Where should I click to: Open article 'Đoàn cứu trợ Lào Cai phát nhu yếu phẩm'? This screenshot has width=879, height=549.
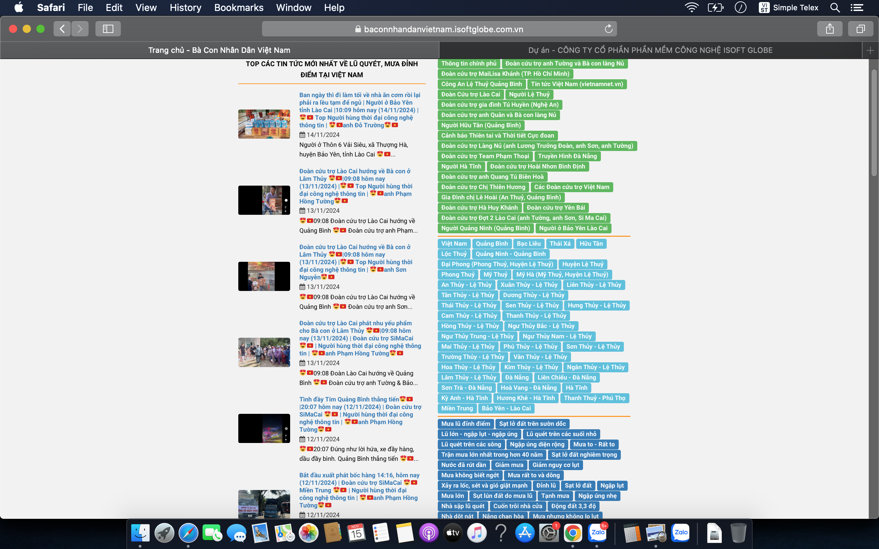[x=360, y=338]
